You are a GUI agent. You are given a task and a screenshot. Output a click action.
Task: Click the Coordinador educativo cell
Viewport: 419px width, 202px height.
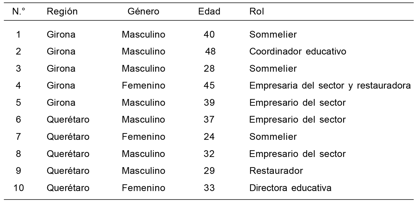click(x=298, y=52)
